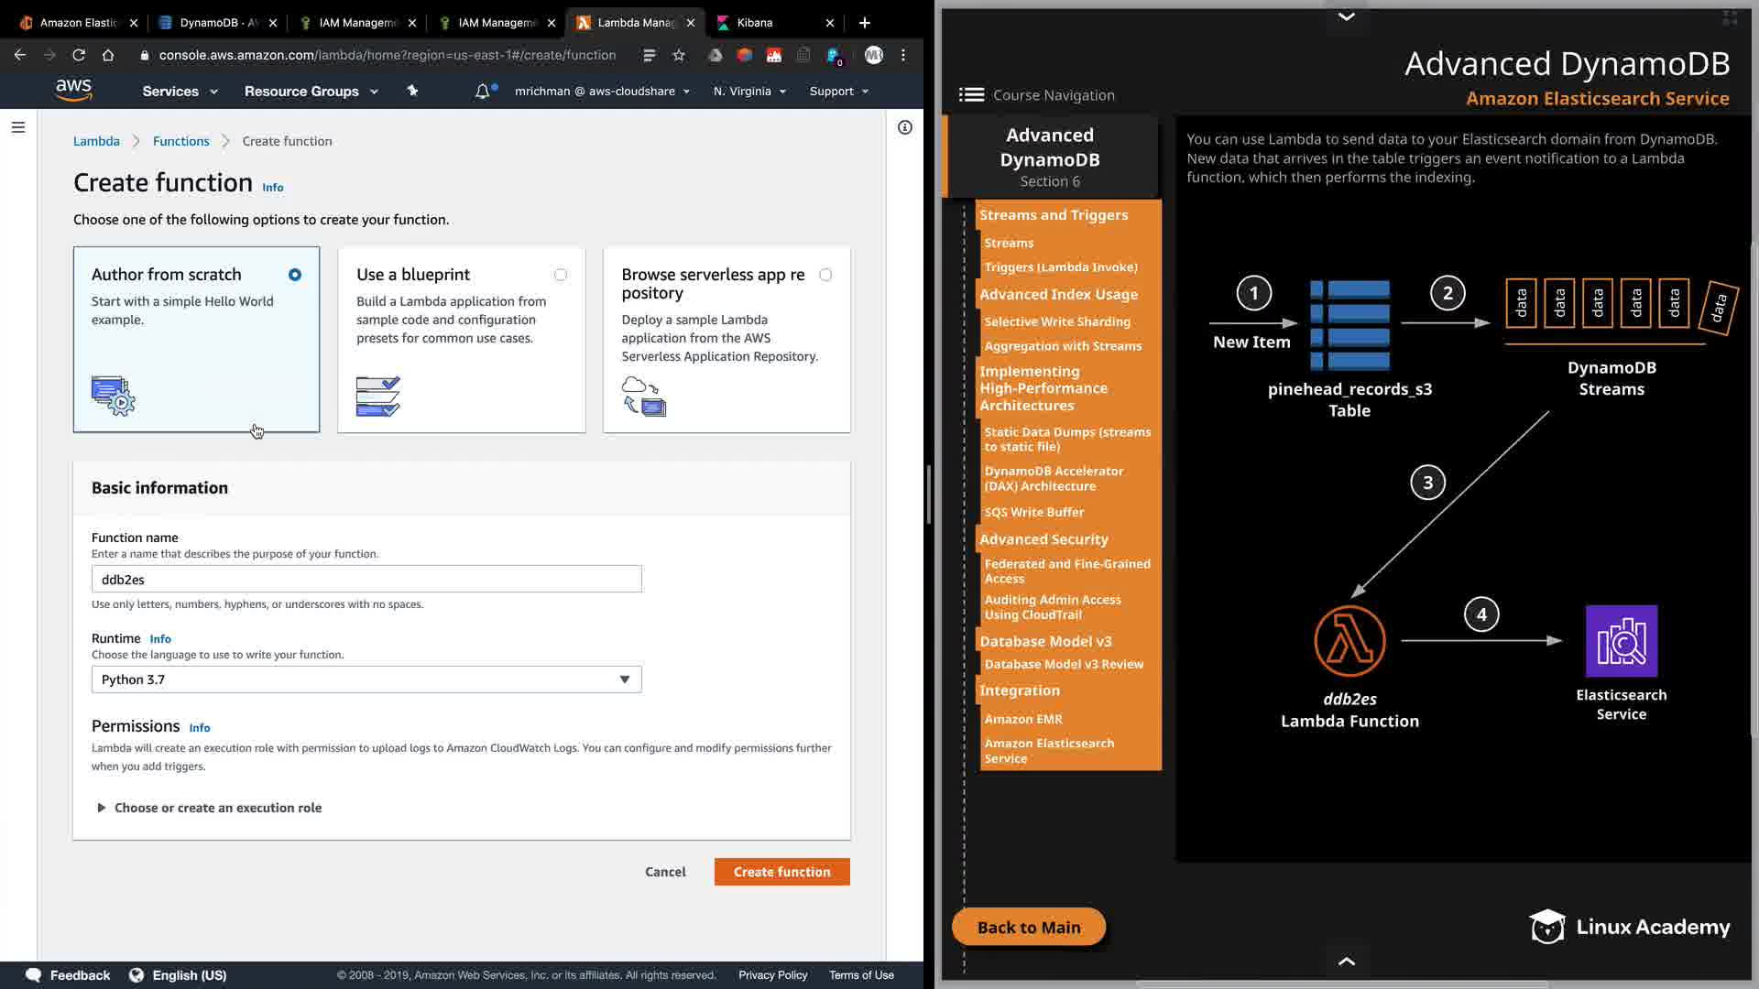Click the AWS logo home icon
Screen dimensions: 1759x989
click(73, 90)
